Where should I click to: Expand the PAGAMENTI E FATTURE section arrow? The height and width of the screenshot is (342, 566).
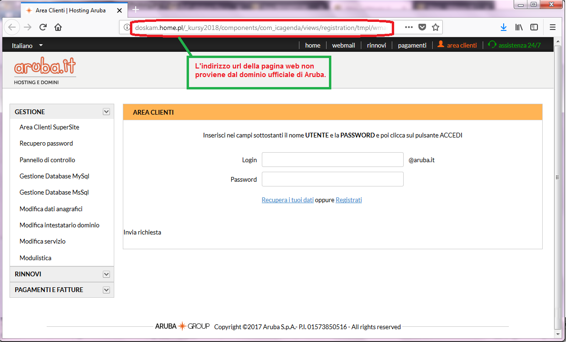click(x=106, y=290)
